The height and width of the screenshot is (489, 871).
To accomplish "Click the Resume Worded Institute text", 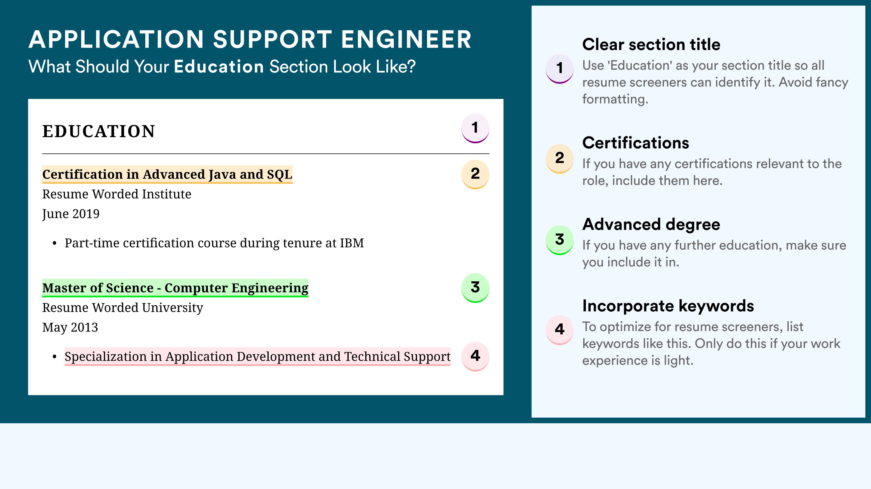I will (x=117, y=194).
